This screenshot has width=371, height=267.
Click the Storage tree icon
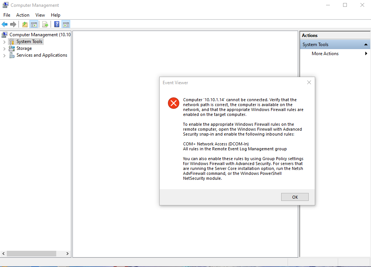[x=12, y=48]
